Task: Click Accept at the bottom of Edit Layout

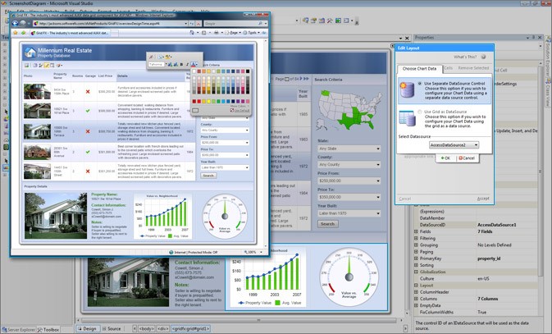Action: 483,199
